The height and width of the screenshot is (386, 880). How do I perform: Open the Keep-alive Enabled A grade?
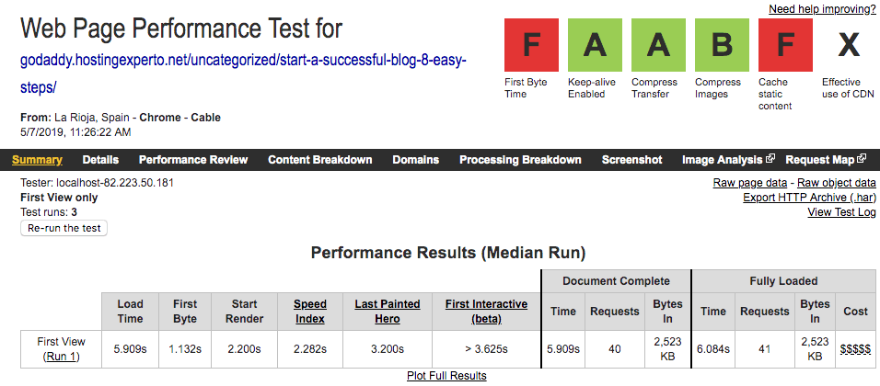595,45
